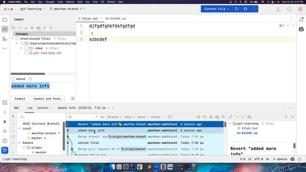
Task: Check the /Users/amuthansakthivel folder checkbox
Action: (x=22, y=43)
